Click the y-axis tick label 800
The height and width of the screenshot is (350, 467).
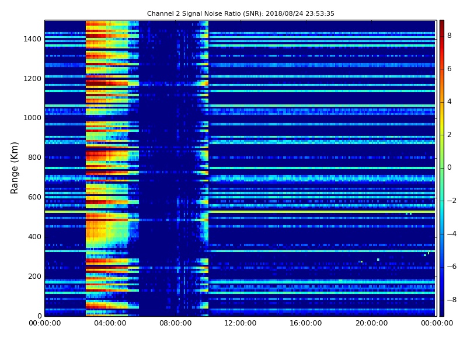pos(34,157)
